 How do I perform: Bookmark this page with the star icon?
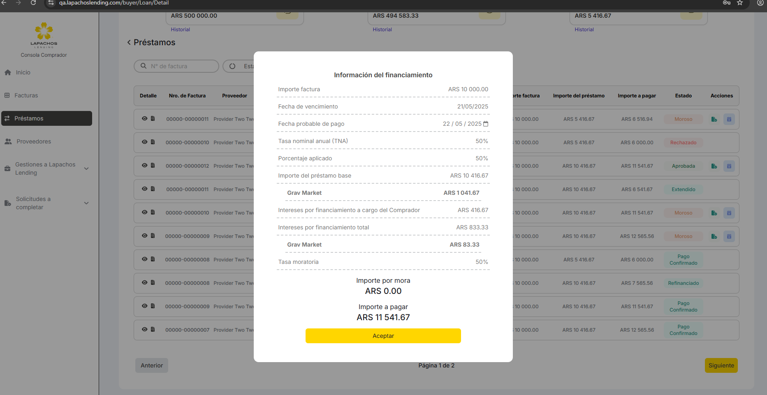click(740, 3)
